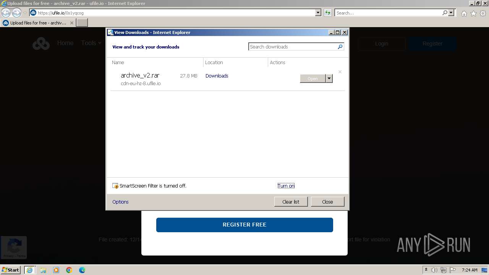Image resolution: width=489 pixels, height=275 pixels.
Task: Launch Google Chrome from the taskbar
Action: [x=69, y=270]
